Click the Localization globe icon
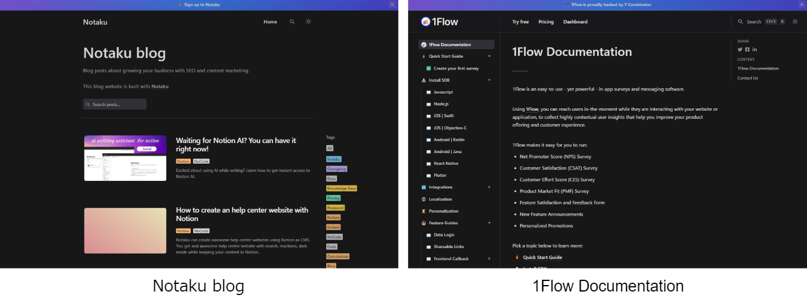 (x=424, y=199)
